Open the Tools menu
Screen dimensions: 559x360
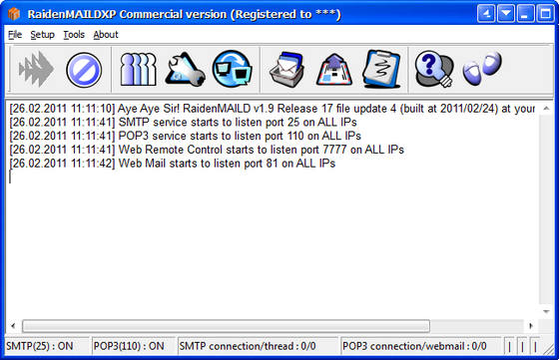point(74,35)
